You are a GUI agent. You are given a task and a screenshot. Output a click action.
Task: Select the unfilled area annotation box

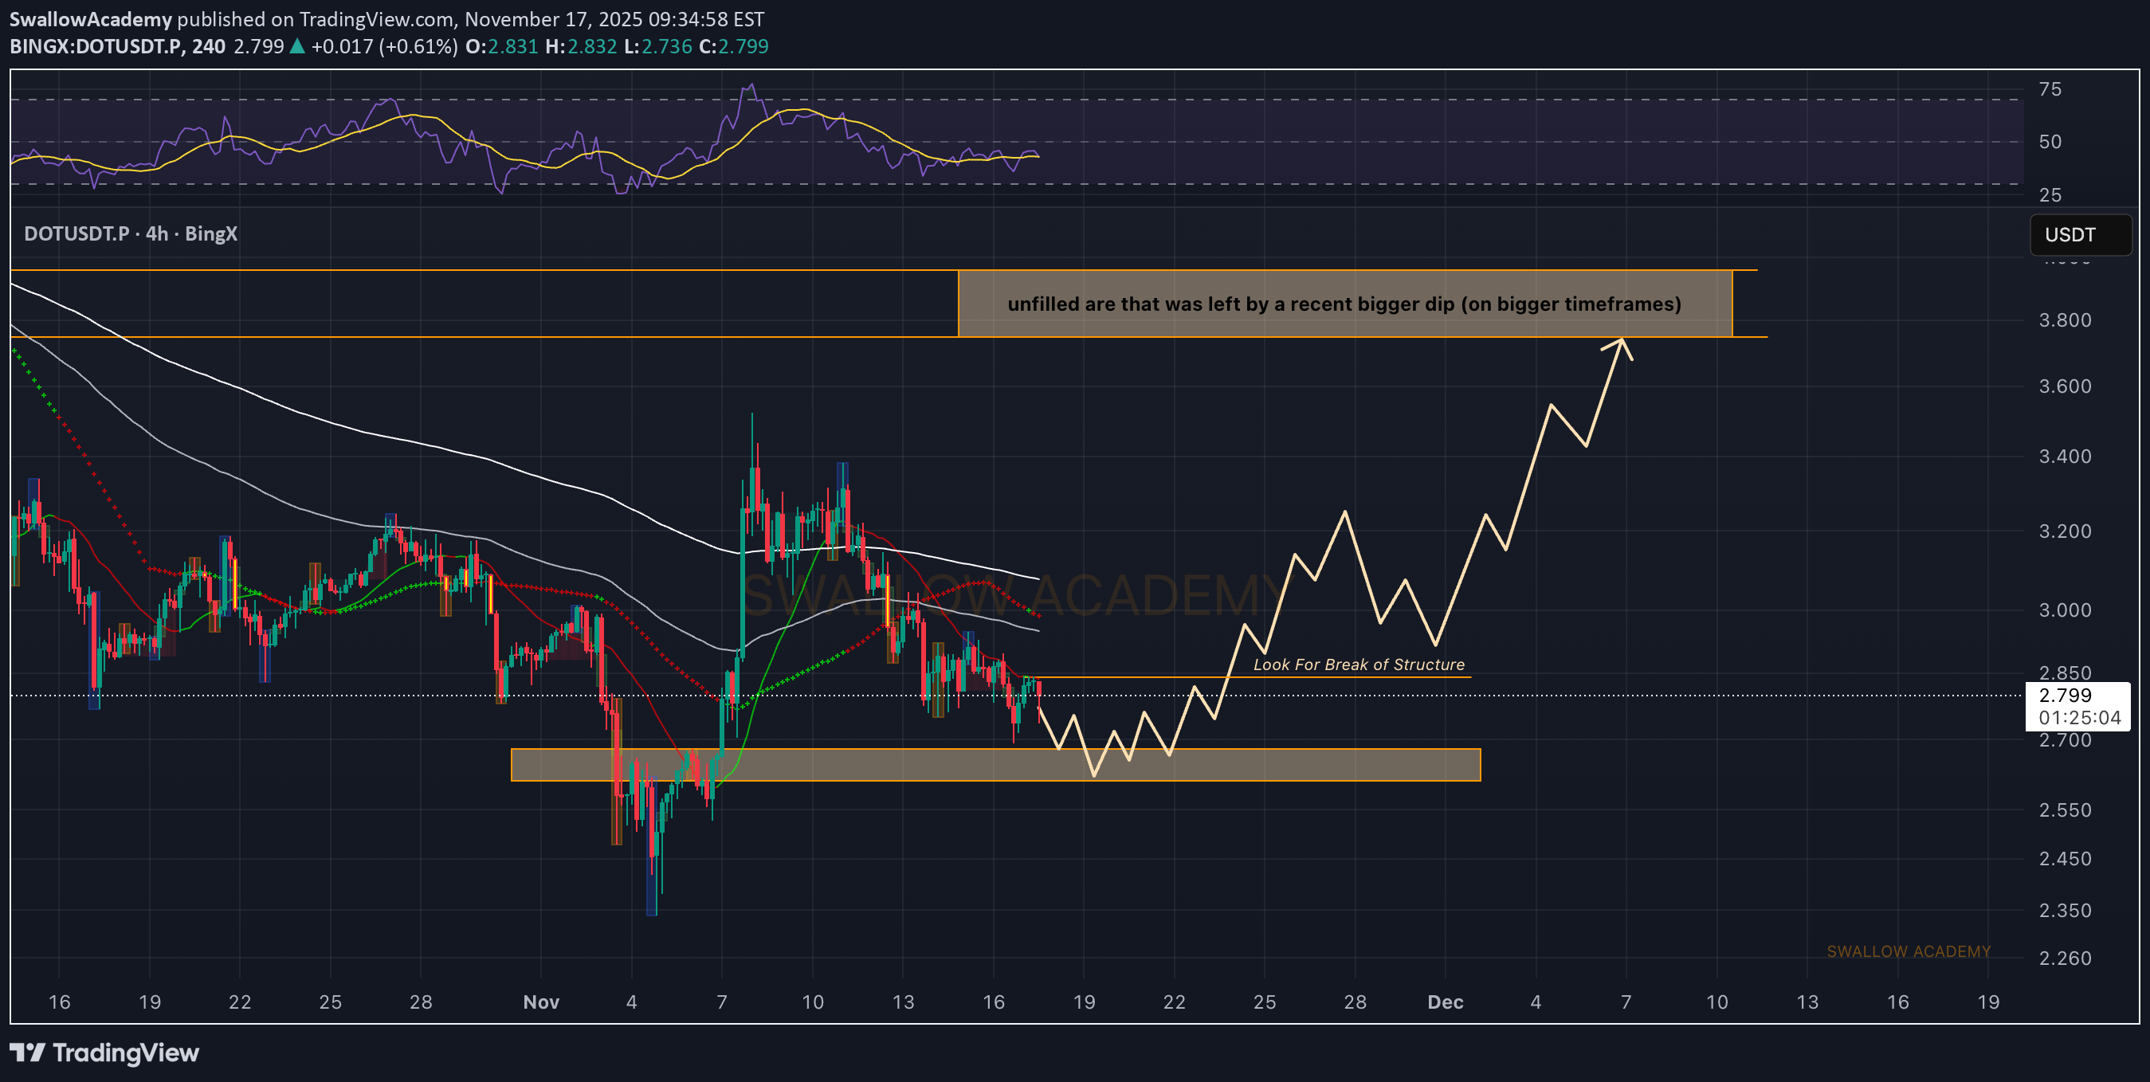pyautogui.click(x=1344, y=304)
